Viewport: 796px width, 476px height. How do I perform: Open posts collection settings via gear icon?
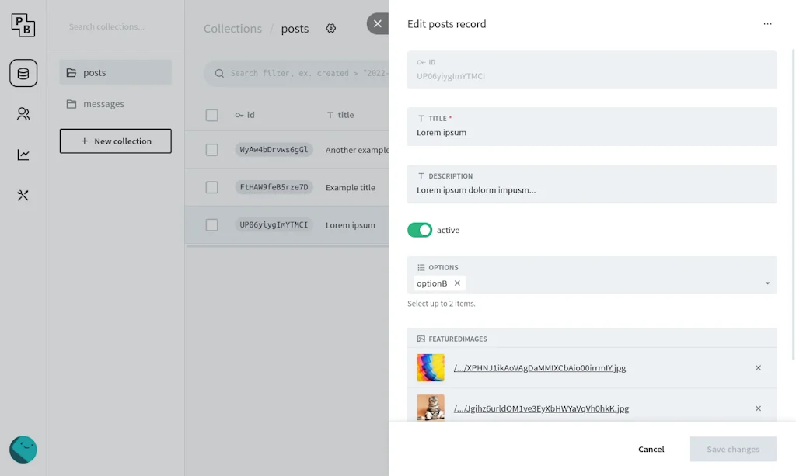[x=330, y=28]
